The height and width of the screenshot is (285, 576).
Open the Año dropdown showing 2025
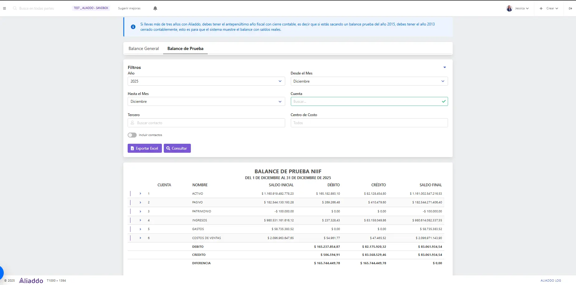[x=206, y=81]
